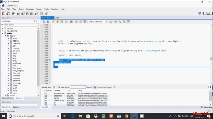Save snippet with the star icon
Image resolution: width=213 pixels, height=119 pixels.
coord(111,22)
